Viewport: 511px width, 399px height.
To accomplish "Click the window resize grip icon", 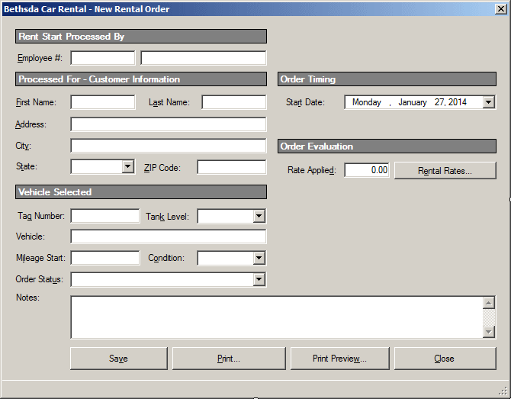I will pyautogui.click(x=503, y=391).
